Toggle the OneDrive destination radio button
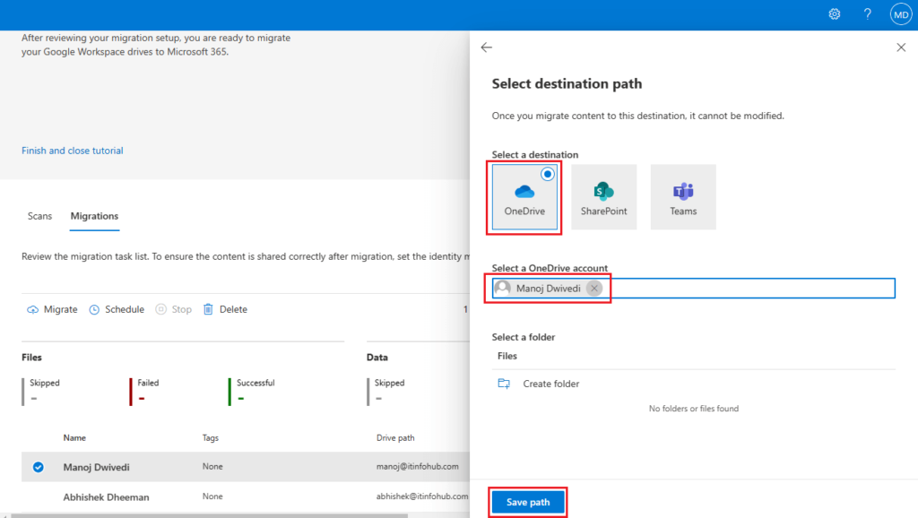 [x=547, y=175]
